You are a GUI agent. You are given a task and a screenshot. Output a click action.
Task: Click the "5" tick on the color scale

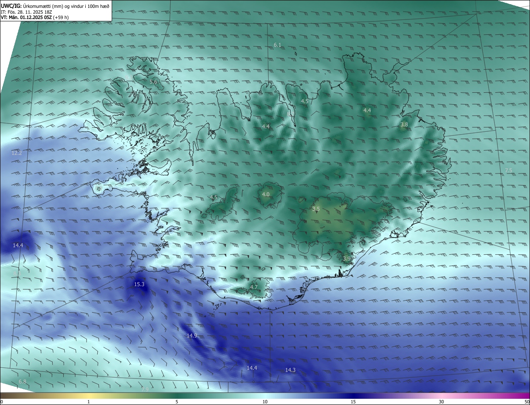tap(177, 402)
